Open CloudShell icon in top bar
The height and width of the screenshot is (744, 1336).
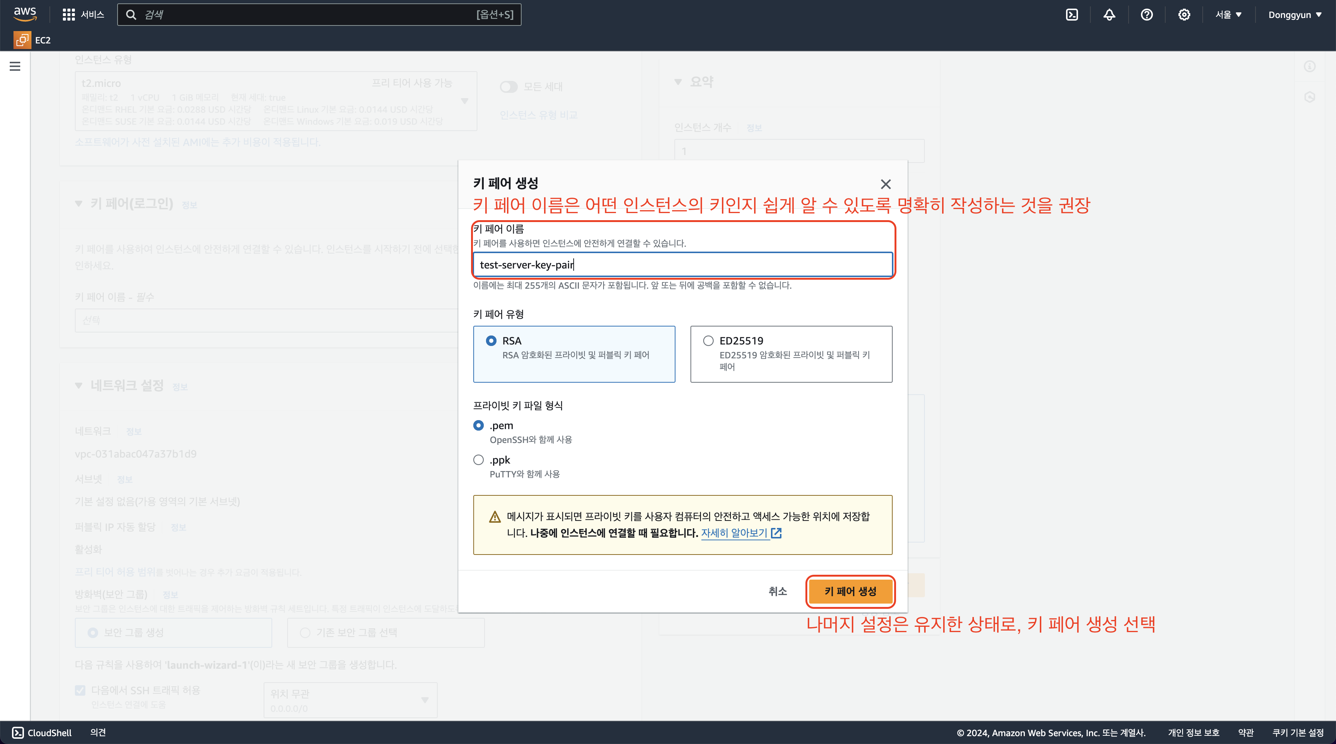coord(1072,15)
